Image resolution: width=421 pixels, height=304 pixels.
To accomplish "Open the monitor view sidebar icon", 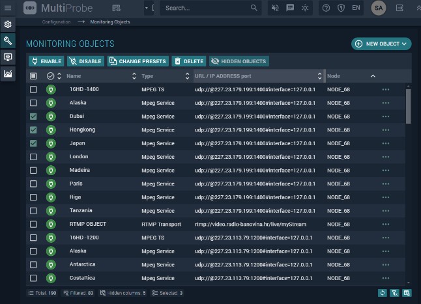I will 8,57.
